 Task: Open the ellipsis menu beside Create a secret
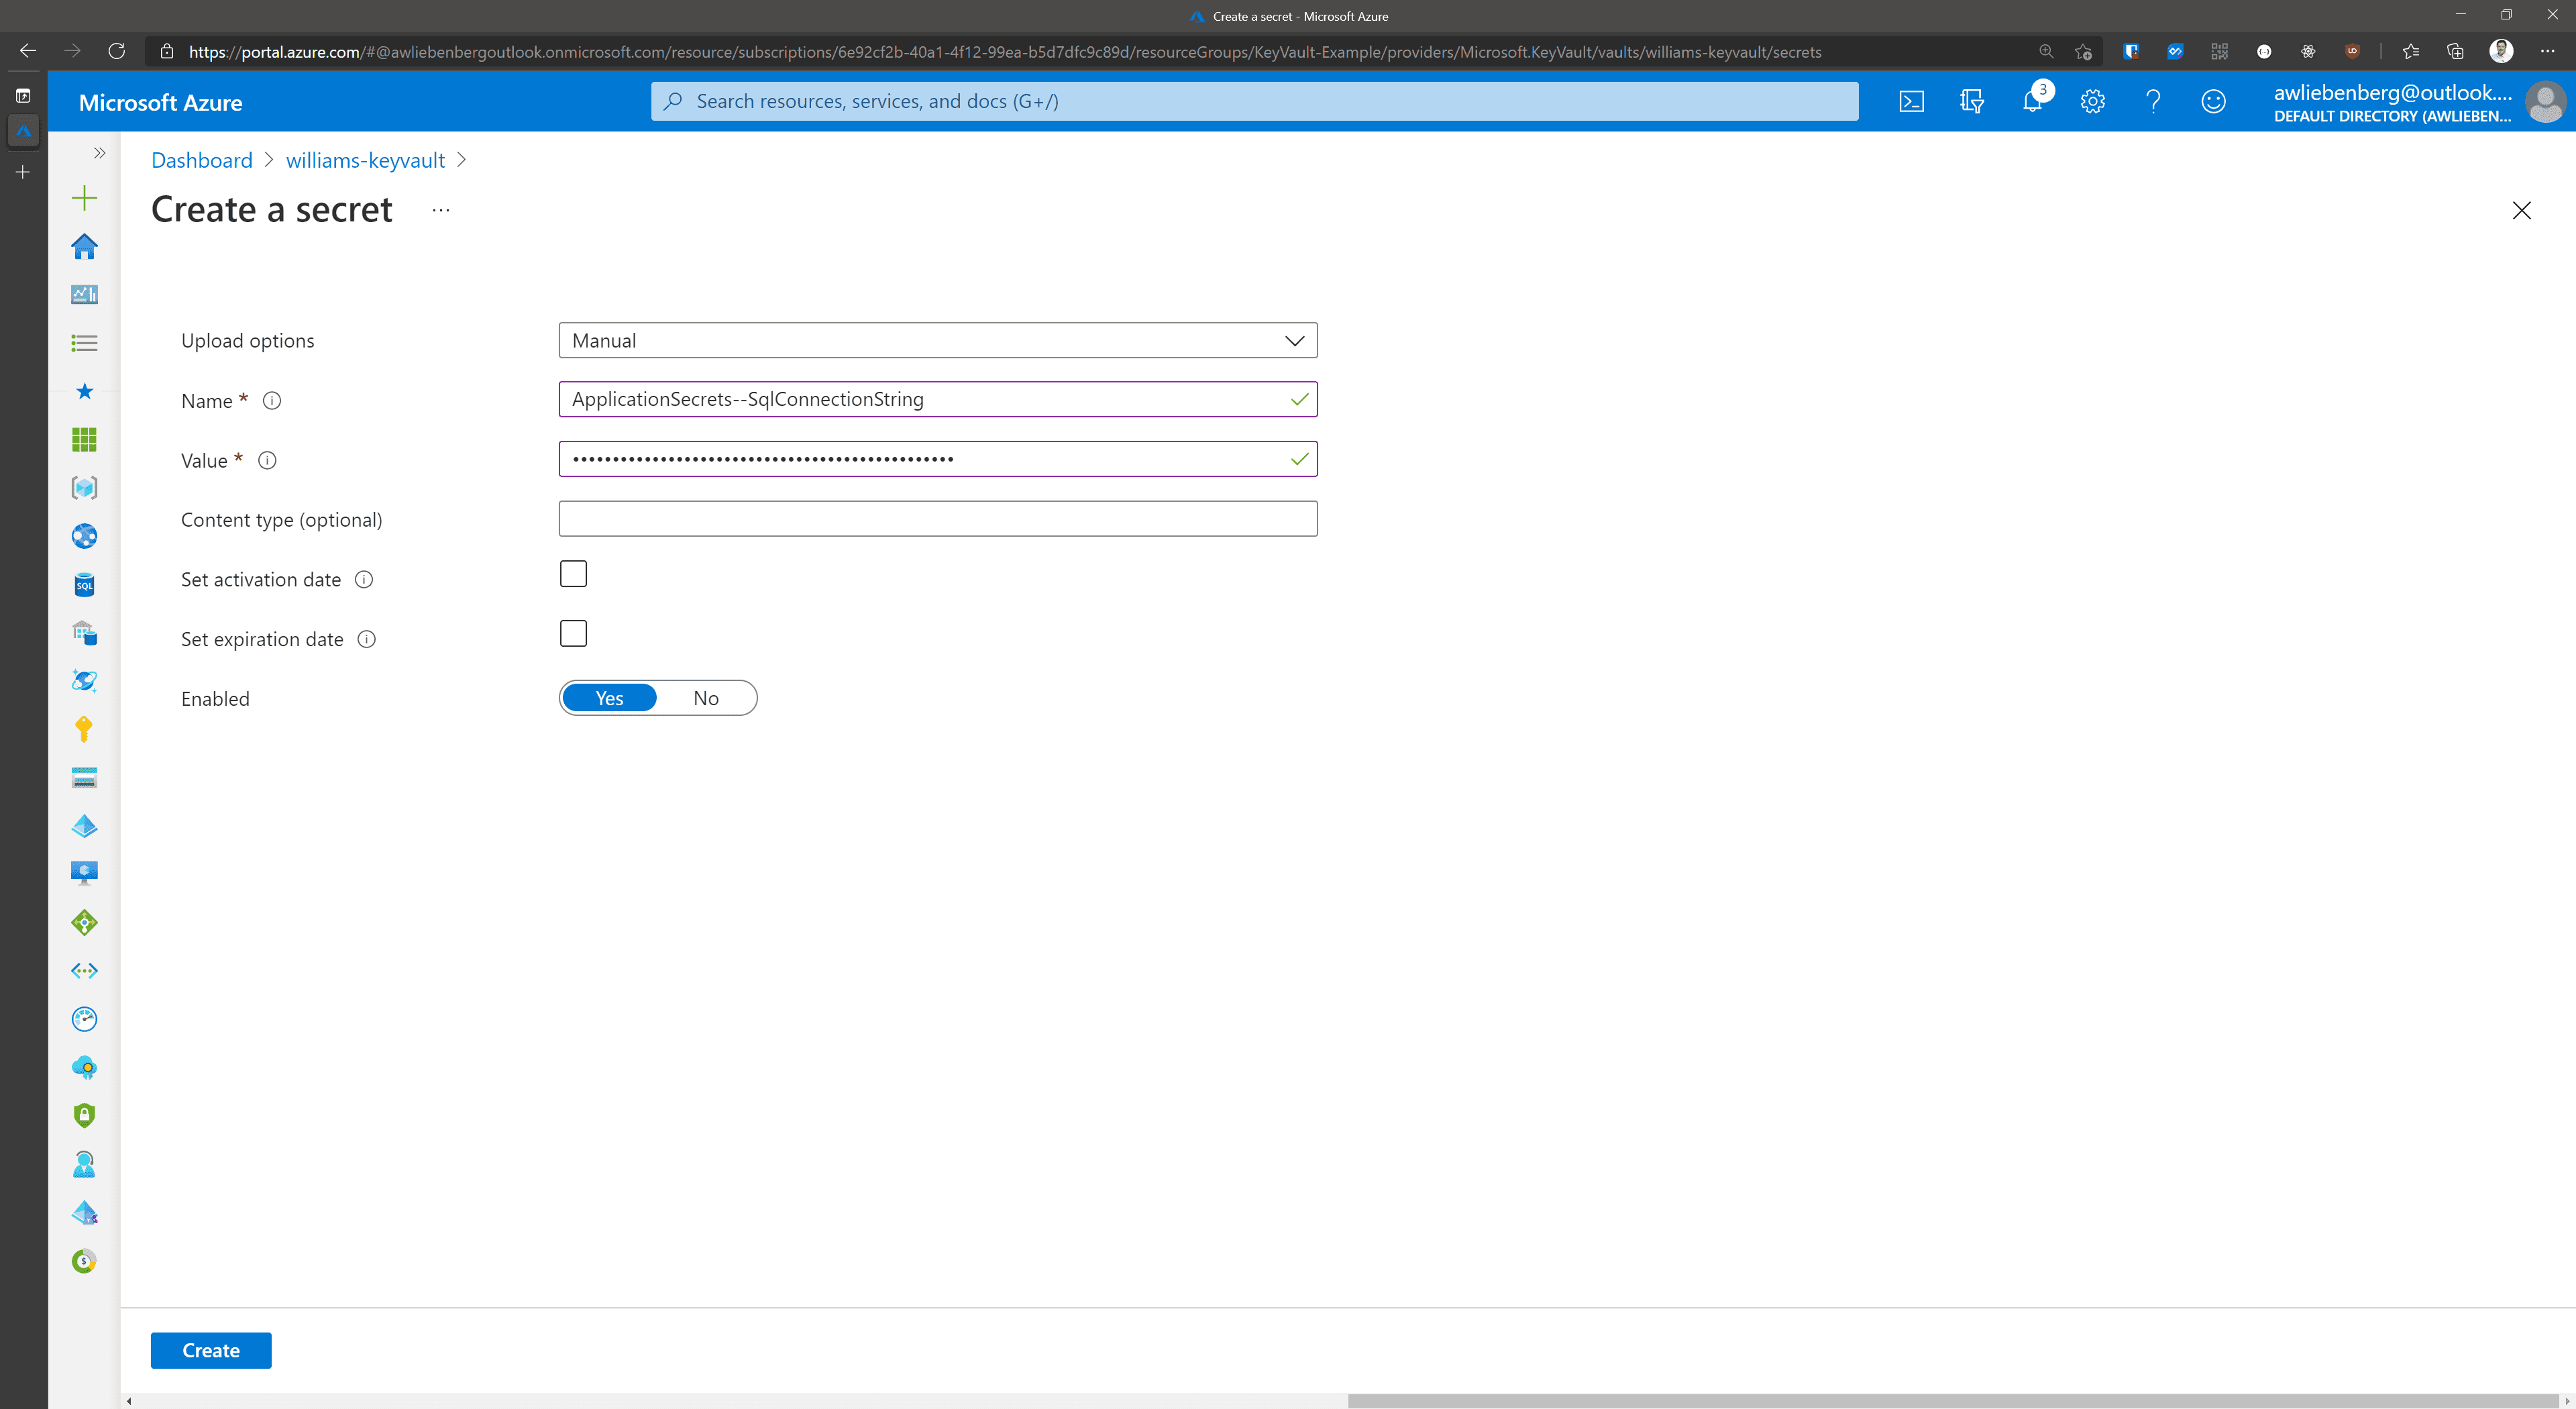[x=441, y=210]
